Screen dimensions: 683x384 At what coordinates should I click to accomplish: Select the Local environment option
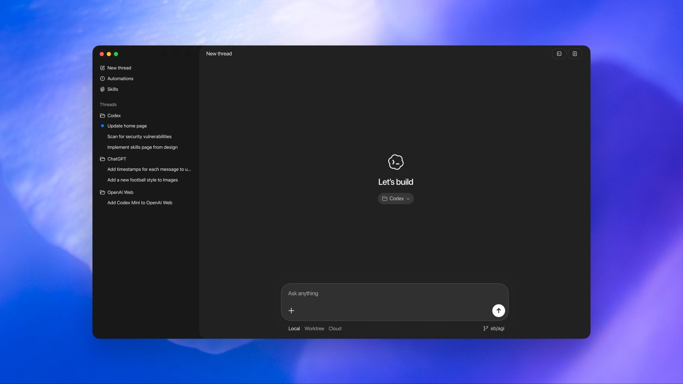294,328
